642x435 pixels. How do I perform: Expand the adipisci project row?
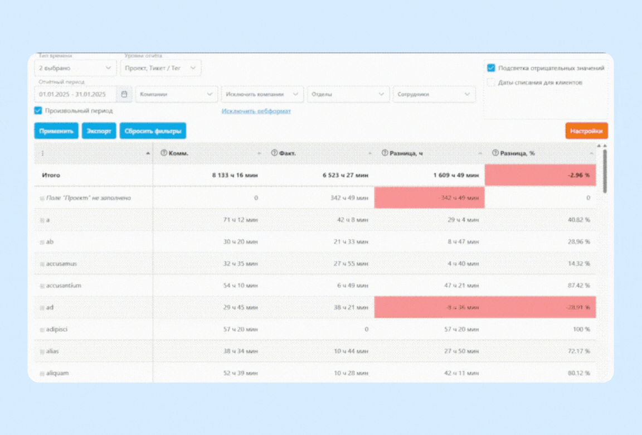[x=42, y=330]
